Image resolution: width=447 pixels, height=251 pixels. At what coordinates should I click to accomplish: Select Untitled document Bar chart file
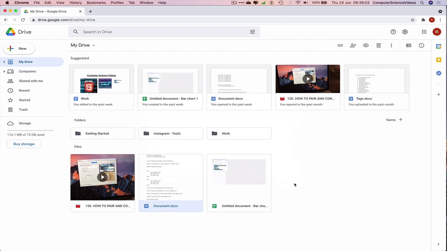point(239,183)
